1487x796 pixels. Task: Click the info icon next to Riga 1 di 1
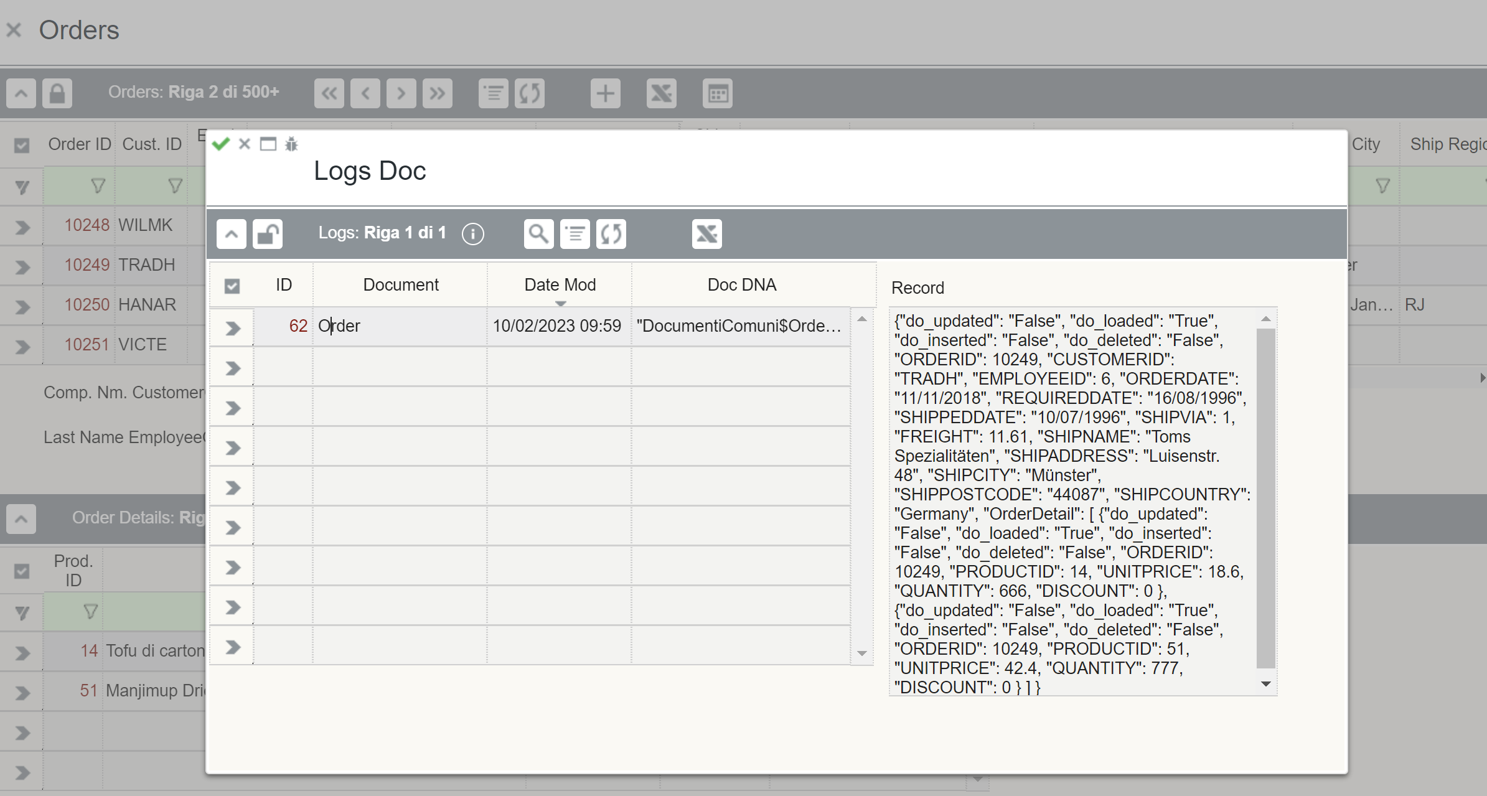point(472,234)
